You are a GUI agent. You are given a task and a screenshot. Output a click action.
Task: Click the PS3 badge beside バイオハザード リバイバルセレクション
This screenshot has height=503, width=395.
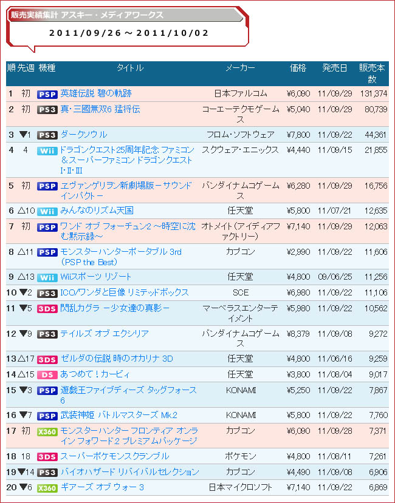47,473
